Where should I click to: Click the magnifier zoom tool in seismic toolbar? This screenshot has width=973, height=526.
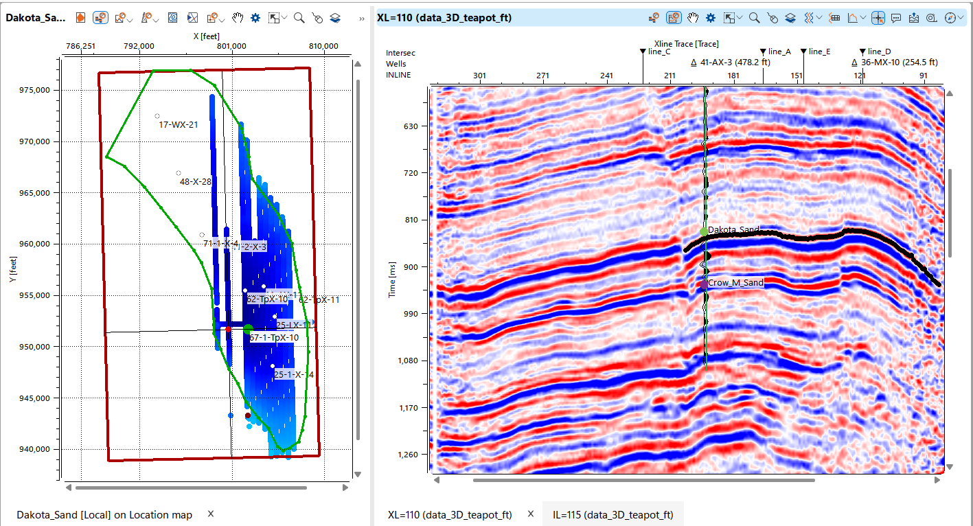[754, 18]
